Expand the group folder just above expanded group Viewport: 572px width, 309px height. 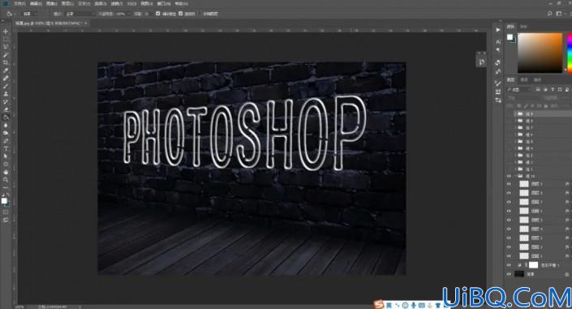point(515,170)
